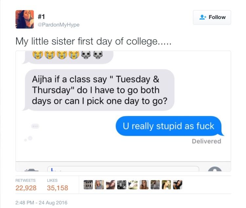Open the embedded iMessage screenshot image
Image resolution: width=246 pixels, height=208 pixels.
tap(123, 111)
